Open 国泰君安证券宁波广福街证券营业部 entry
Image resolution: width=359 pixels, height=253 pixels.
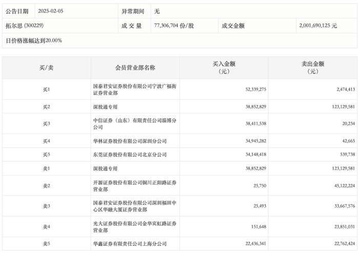pos(134,90)
